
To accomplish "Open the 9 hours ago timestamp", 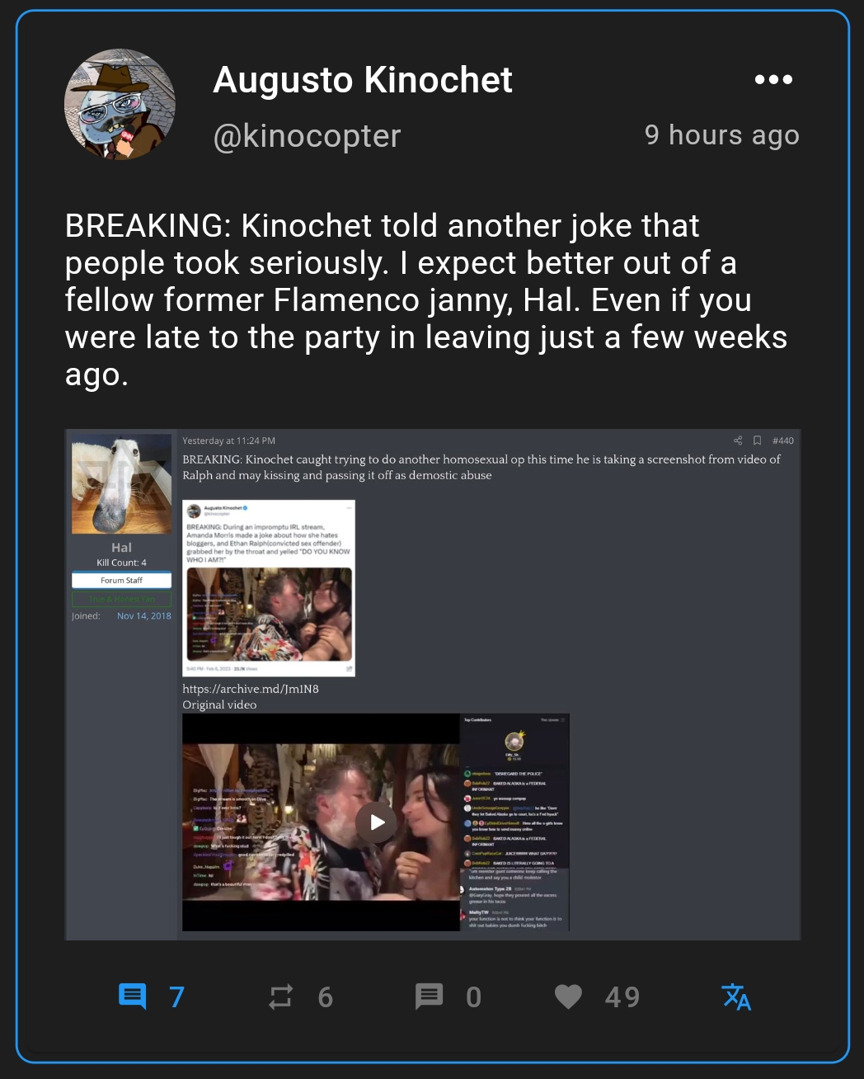I will click(721, 134).
